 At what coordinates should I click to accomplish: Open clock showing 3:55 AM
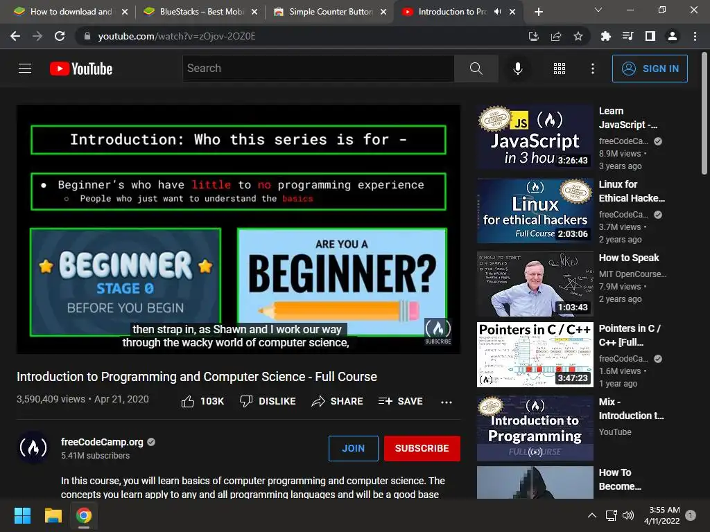coord(662,515)
